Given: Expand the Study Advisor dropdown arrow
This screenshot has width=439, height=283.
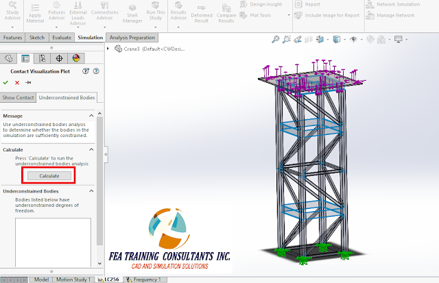Looking at the screenshot, I should tap(12, 27).
